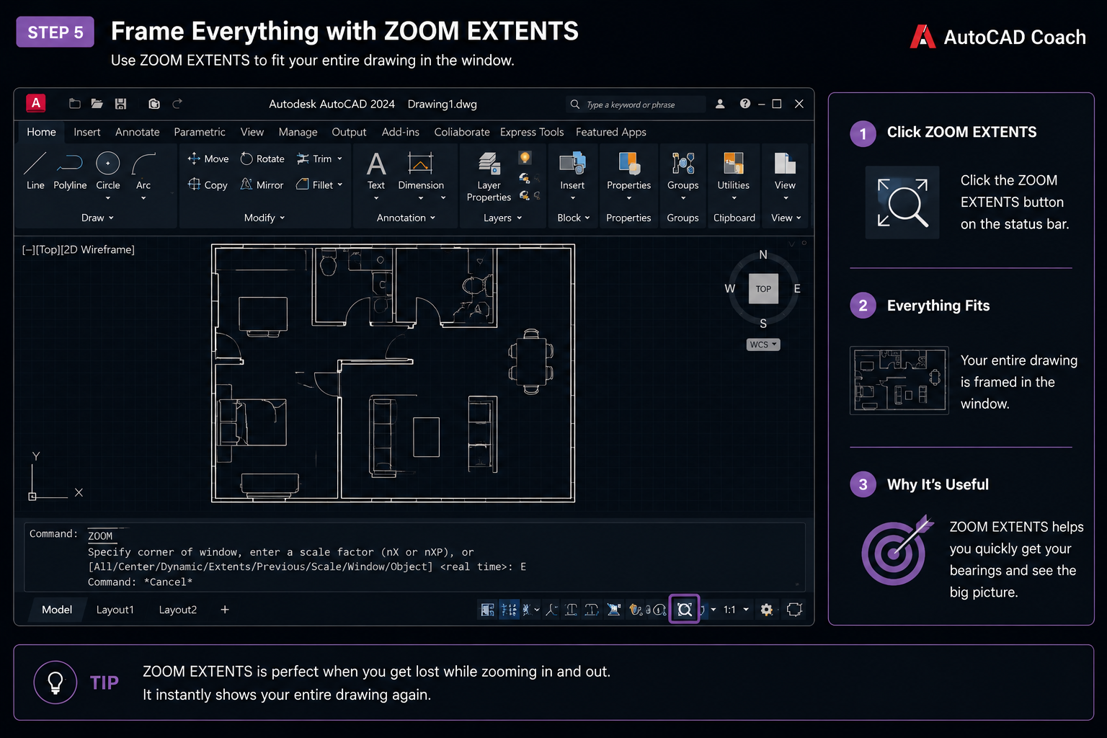Click the Groups icon

coord(683,164)
